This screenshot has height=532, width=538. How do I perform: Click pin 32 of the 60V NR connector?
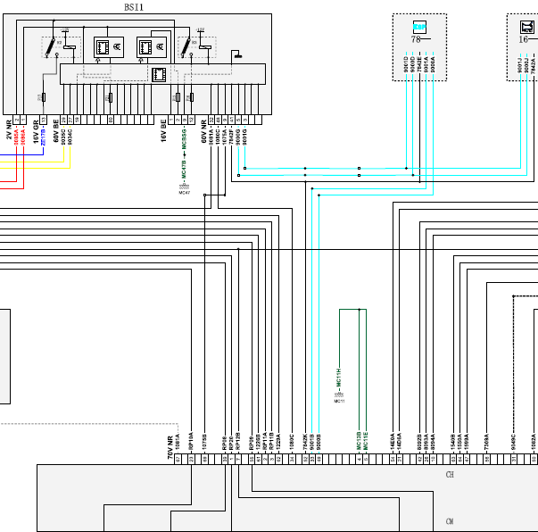211,120
